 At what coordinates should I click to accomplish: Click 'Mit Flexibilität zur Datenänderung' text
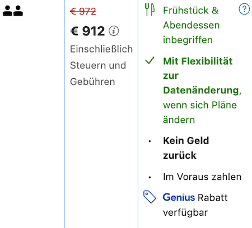click(x=202, y=76)
